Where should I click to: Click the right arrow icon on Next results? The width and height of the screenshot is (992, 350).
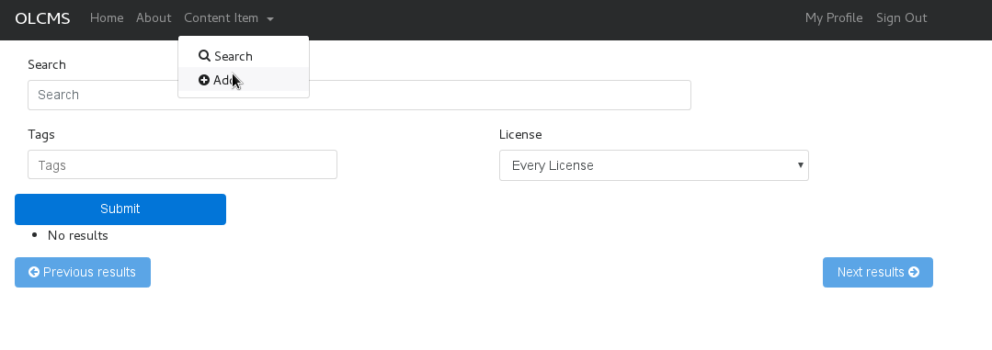pyautogui.click(x=914, y=272)
